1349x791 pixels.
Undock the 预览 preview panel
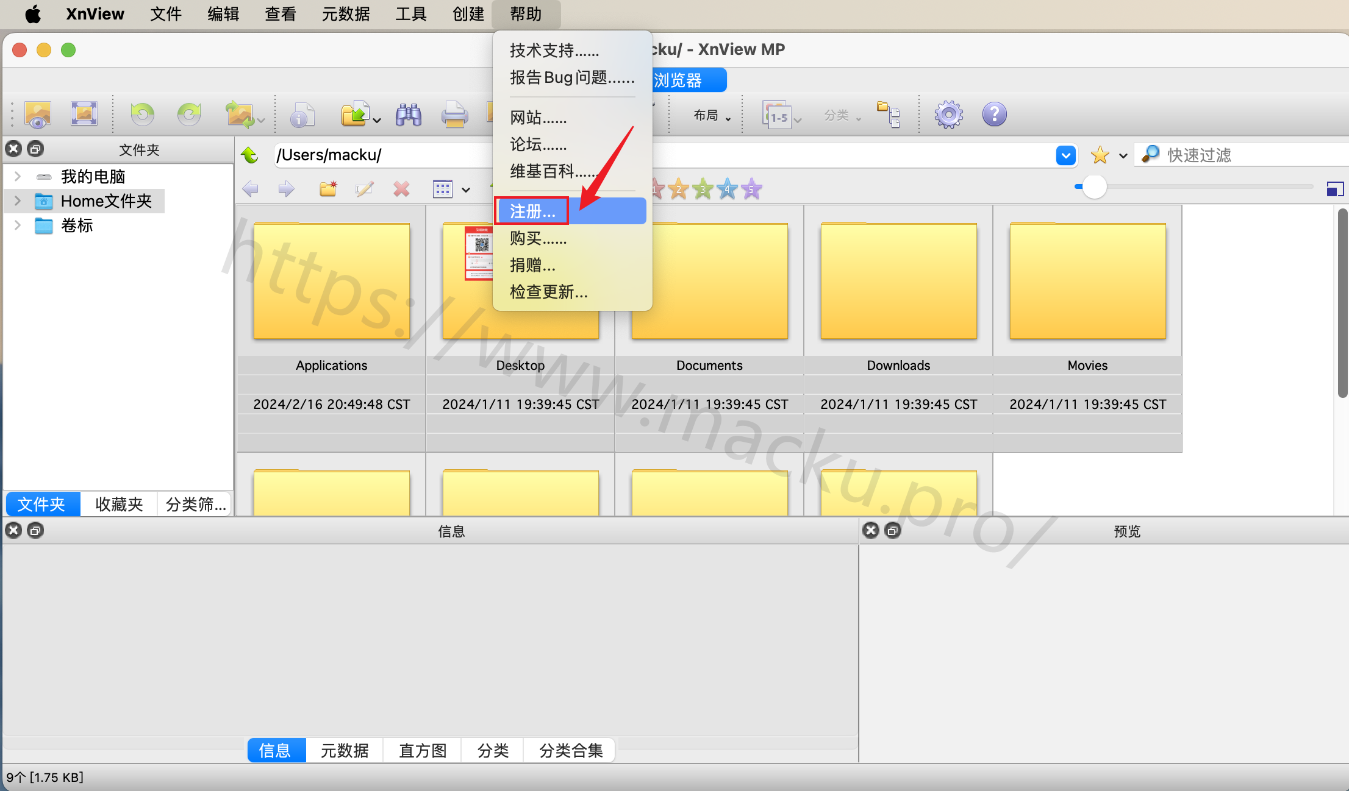pos(893,530)
